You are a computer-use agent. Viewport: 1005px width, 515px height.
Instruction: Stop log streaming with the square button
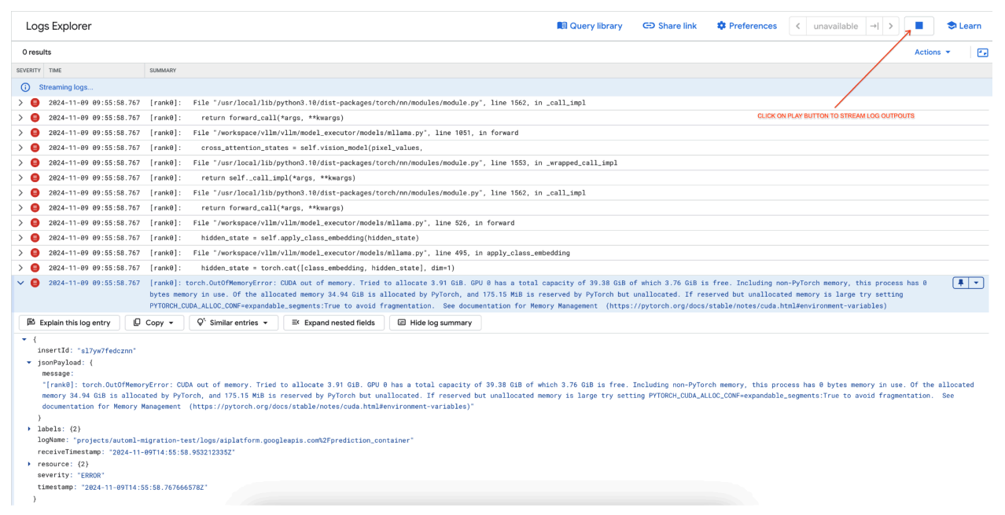coord(918,26)
